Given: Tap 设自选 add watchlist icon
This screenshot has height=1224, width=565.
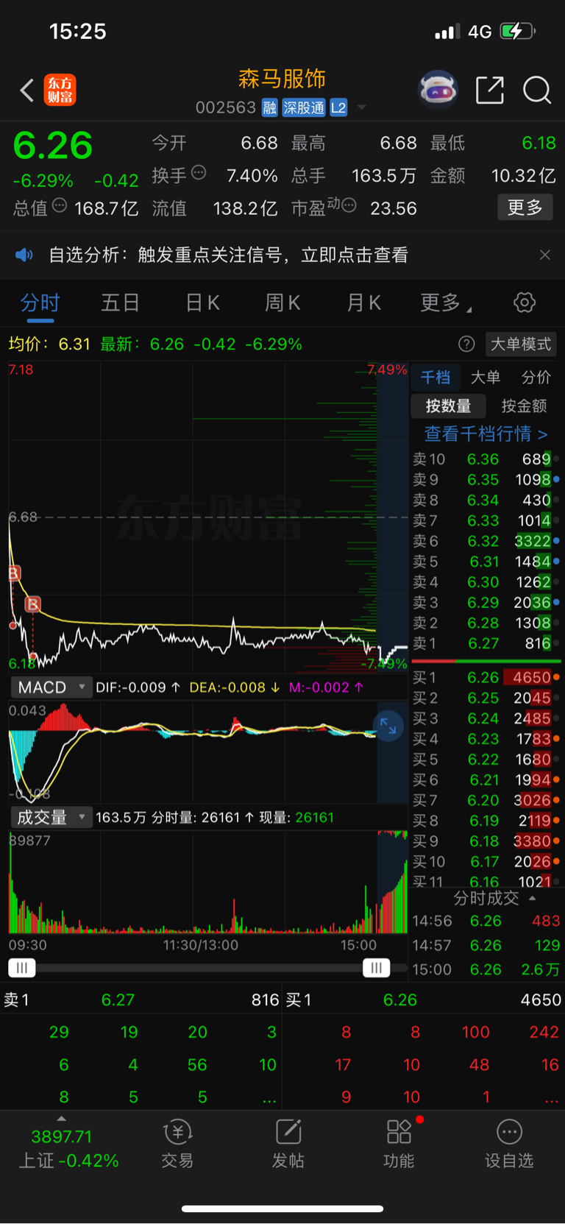Looking at the screenshot, I should pyautogui.click(x=509, y=1144).
